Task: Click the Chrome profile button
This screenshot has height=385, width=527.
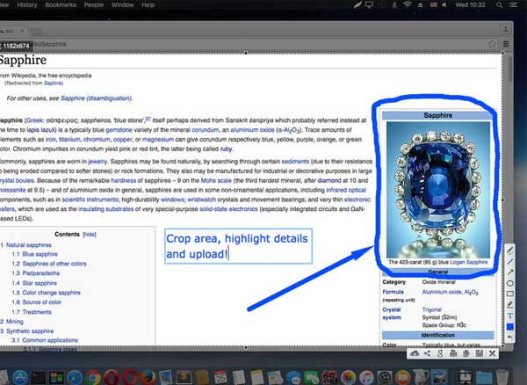Action: click(x=506, y=29)
